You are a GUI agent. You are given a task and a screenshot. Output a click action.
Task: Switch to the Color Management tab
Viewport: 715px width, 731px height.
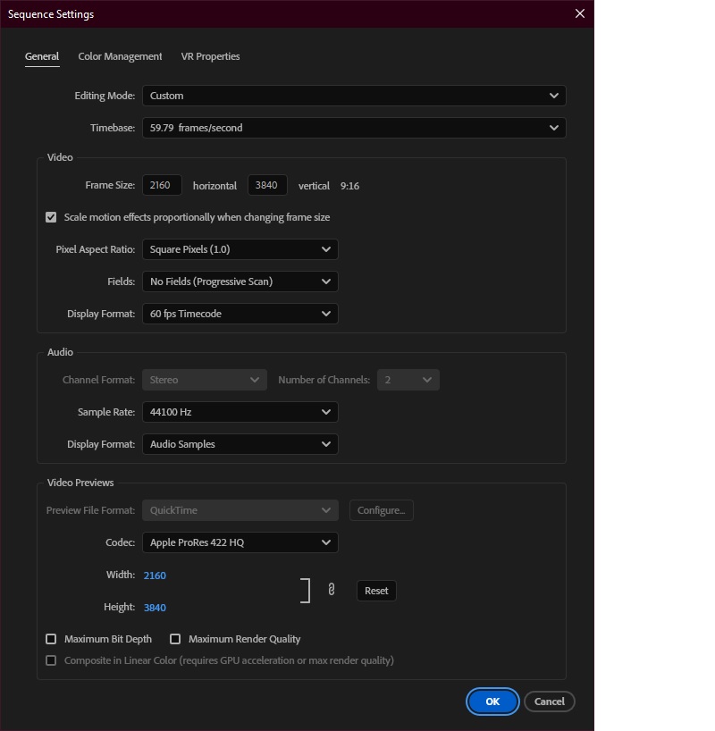(x=120, y=56)
